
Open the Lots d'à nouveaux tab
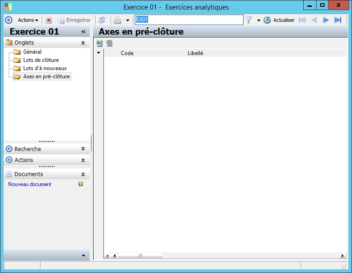pos(40,68)
